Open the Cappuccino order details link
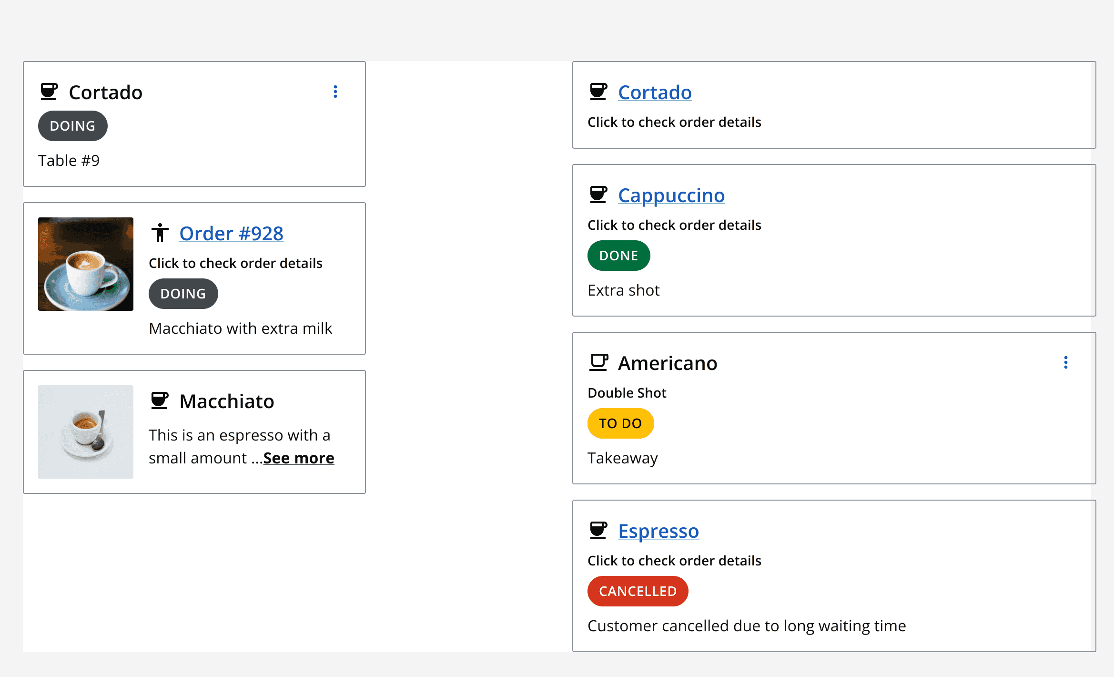The width and height of the screenshot is (1114, 677). pos(671,195)
